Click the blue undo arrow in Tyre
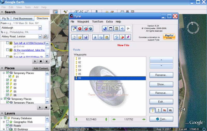 click(122, 29)
